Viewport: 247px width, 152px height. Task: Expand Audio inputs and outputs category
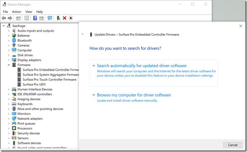pos(9,31)
